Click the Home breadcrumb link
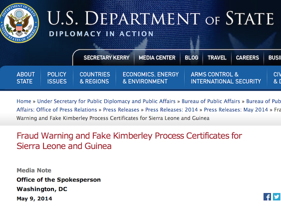 (24, 101)
